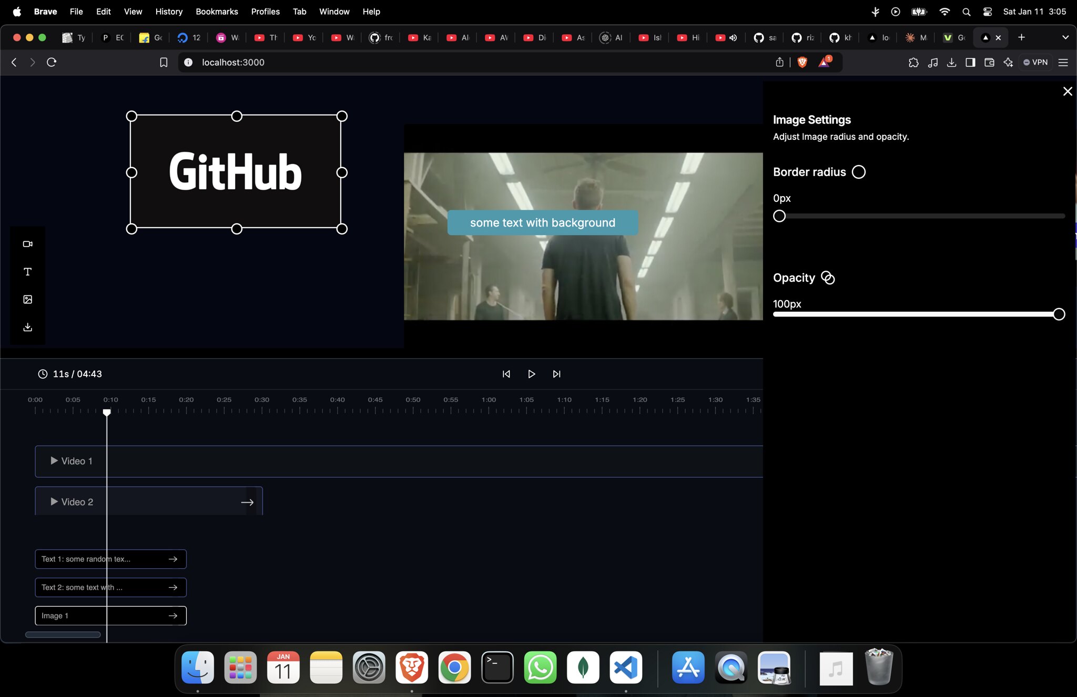Skip back to start of timeline
Image resolution: width=1077 pixels, height=697 pixels.
(506, 374)
